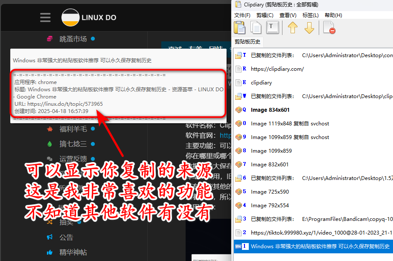Viewport: 393px width, 261px height.
Task: Click the 搞七捻三 green droplet icon
Action: click(x=49, y=144)
